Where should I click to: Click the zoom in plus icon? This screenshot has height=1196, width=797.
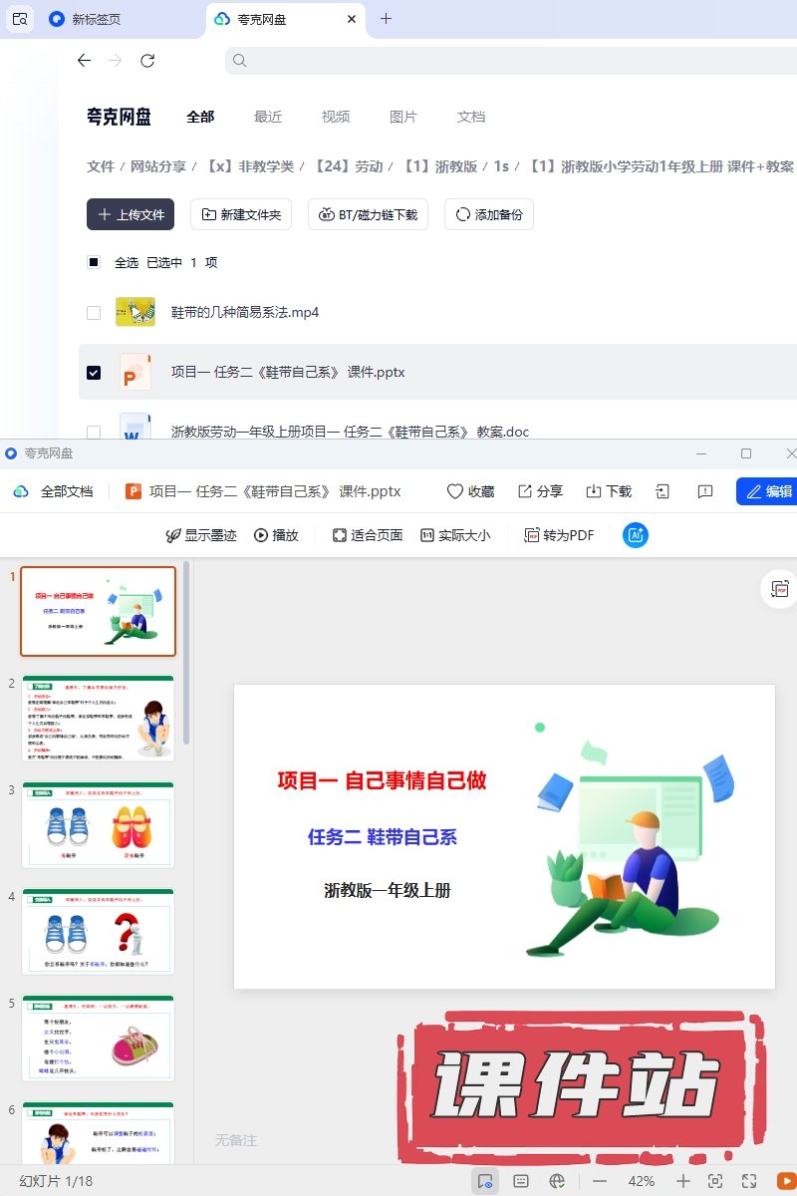683,1181
